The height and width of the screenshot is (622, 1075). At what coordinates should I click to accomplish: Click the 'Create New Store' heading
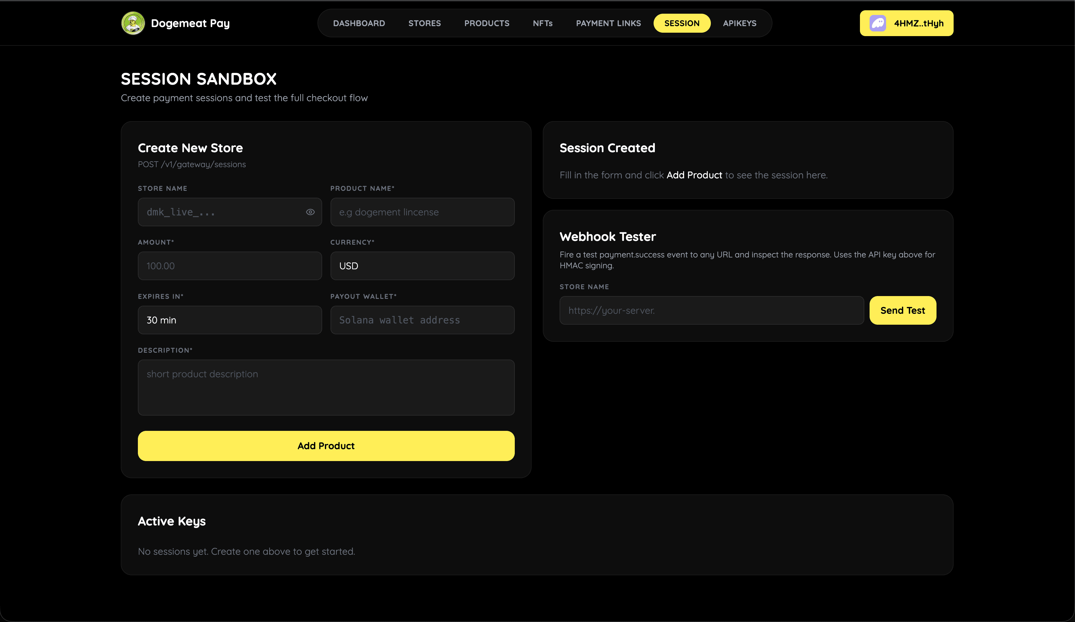click(190, 148)
